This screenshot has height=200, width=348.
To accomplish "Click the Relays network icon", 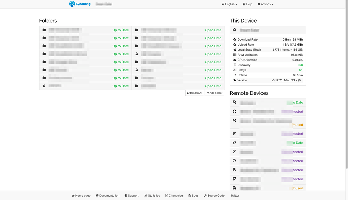I will click(x=234, y=70).
